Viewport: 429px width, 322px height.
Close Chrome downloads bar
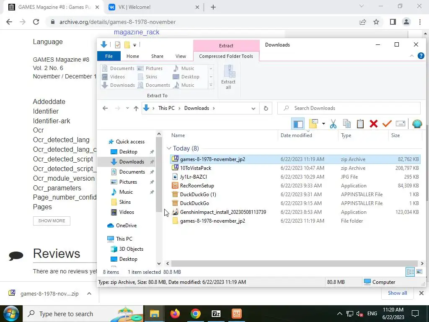(421, 293)
